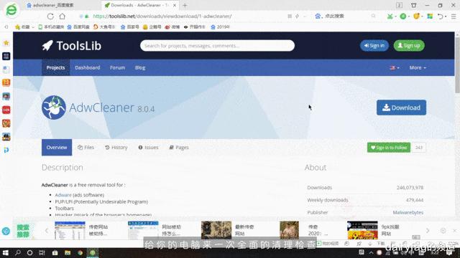Open Cortana circle on the taskbar
Screen dimensions: 460x258
pos(29,252)
